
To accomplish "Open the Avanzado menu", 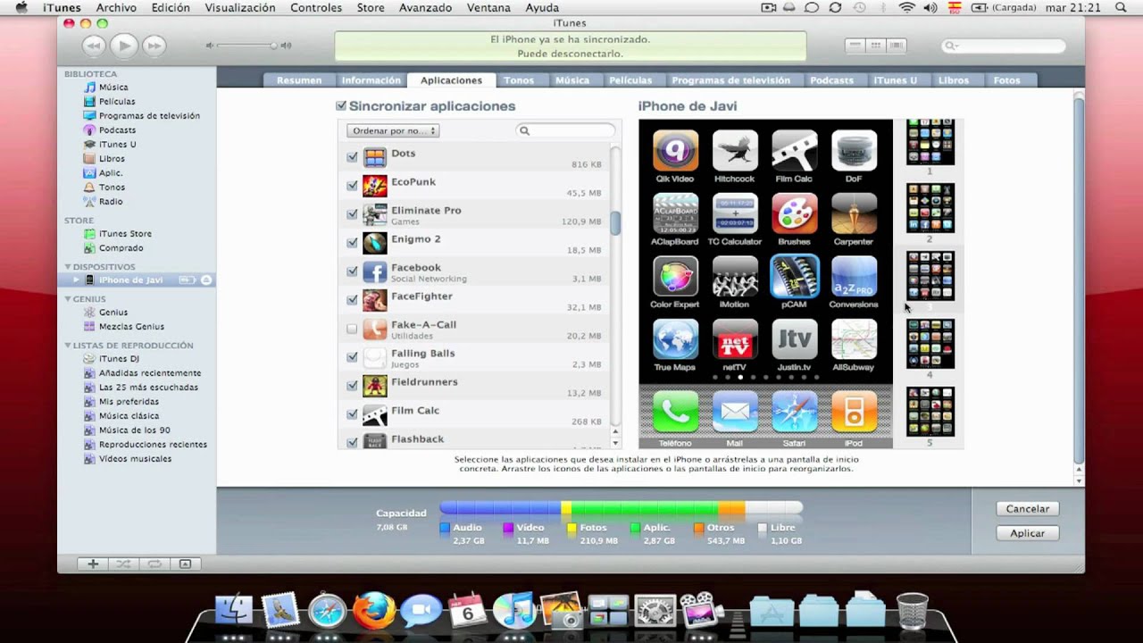I will pos(425,7).
